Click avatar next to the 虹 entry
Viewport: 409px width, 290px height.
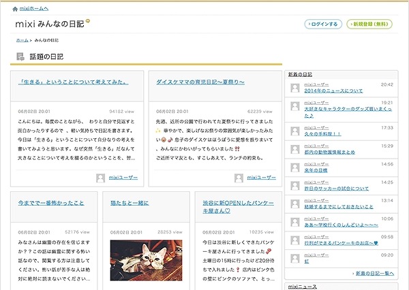pos(295,259)
